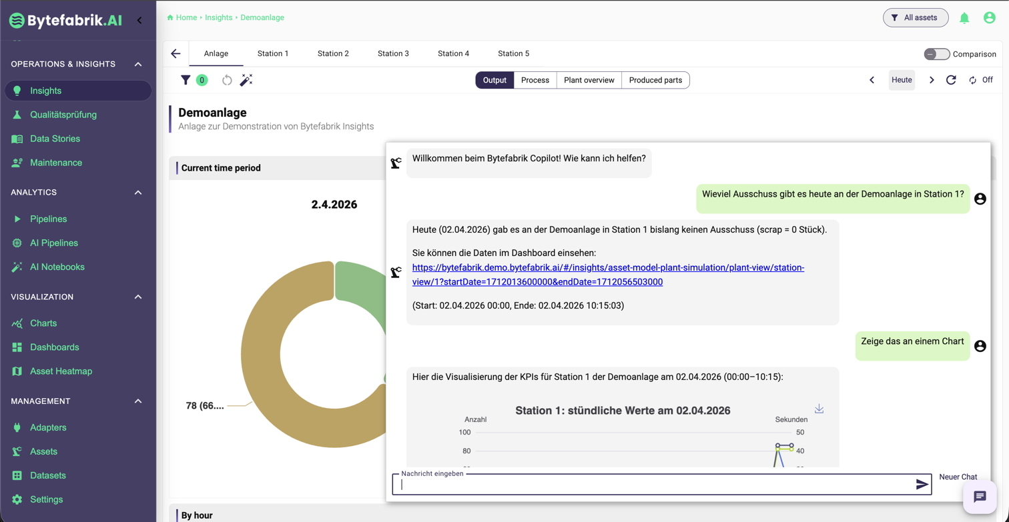Send the chat message with arrow icon
Viewport: 1009px width, 522px height.
click(922, 485)
